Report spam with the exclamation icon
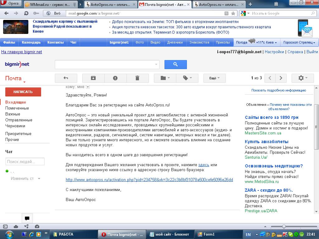The width and height of the screenshot is (319, 239). (x=115, y=78)
